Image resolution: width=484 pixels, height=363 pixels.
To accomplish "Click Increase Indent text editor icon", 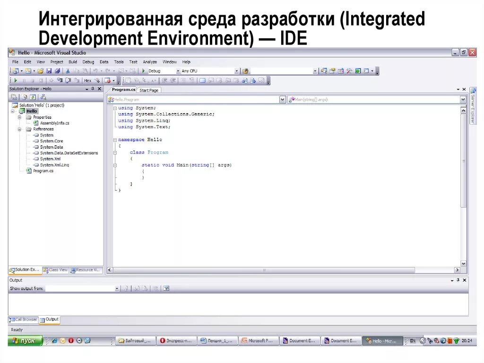I will coord(173,80).
